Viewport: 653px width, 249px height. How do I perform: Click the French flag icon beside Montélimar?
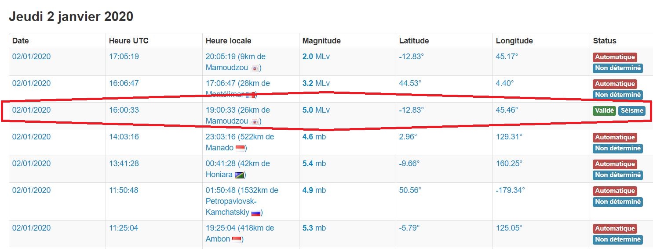point(250,95)
